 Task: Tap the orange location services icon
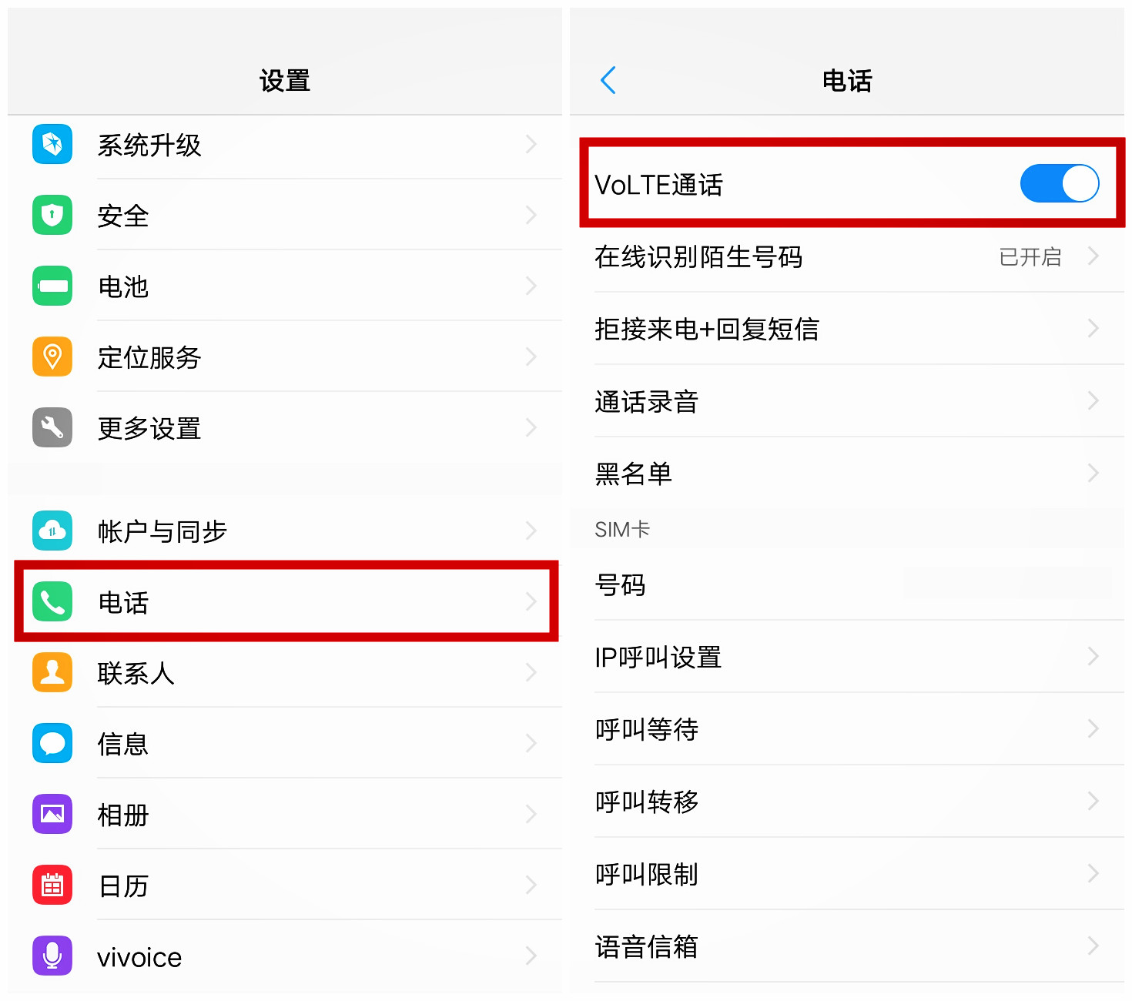(x=52, y=357)
